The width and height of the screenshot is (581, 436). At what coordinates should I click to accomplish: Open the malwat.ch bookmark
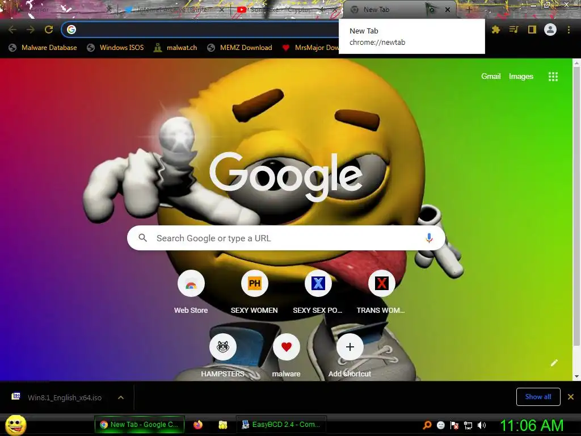click(175, 48)
